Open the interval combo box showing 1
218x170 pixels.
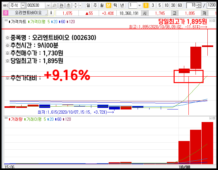coord(135,5)
